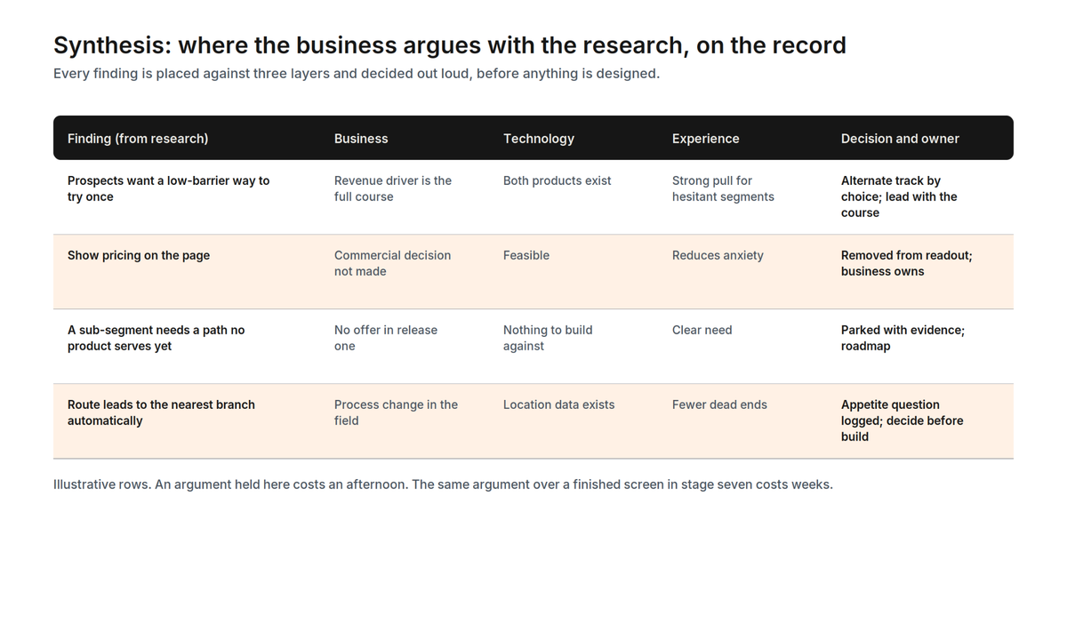Click the 'Feasible' technology cell
Viewport: 1067px width, 640px height.
526,255
